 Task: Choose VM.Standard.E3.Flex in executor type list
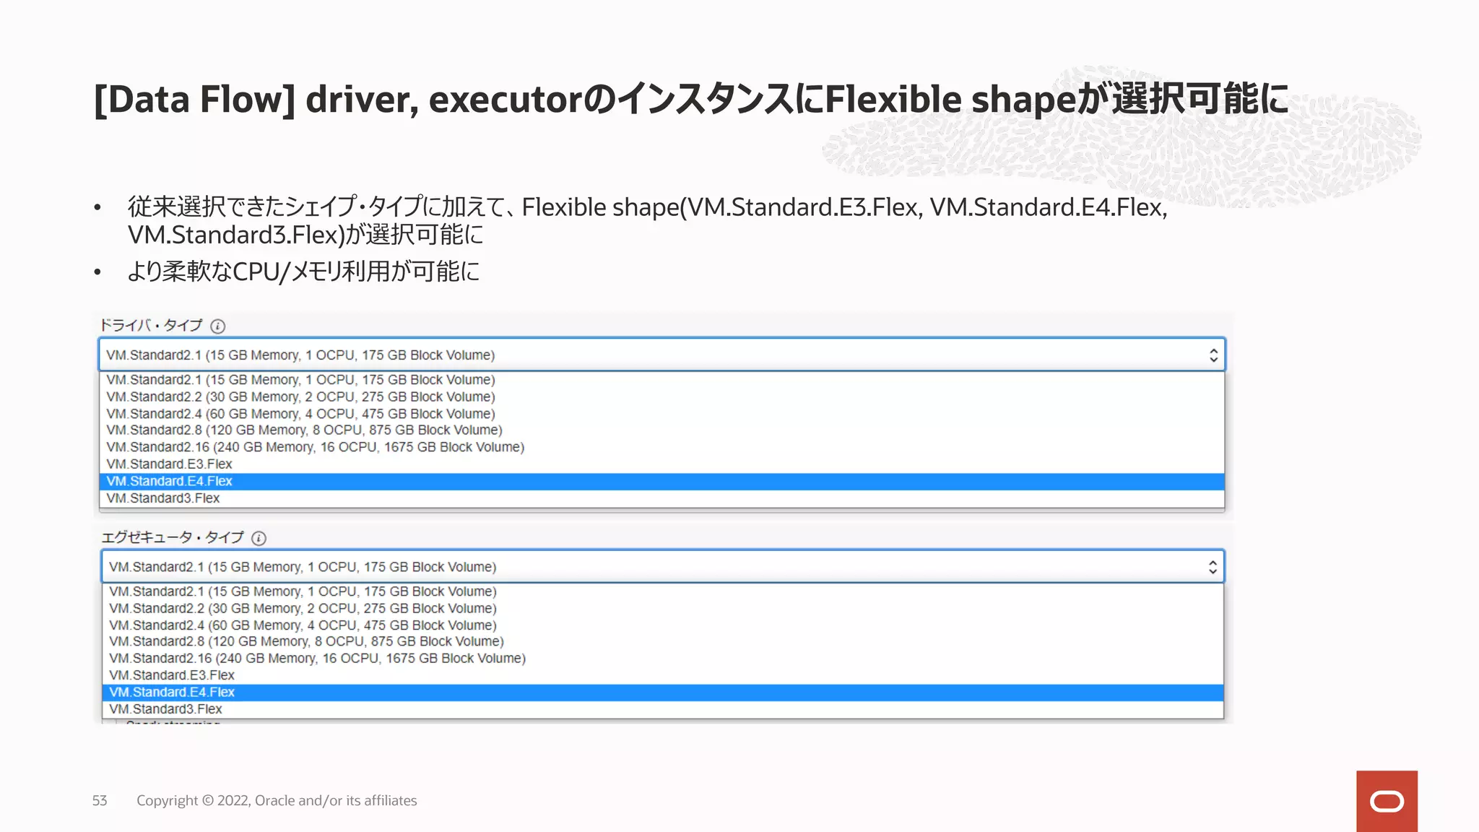pyautogui.click(x=663, y=675)
